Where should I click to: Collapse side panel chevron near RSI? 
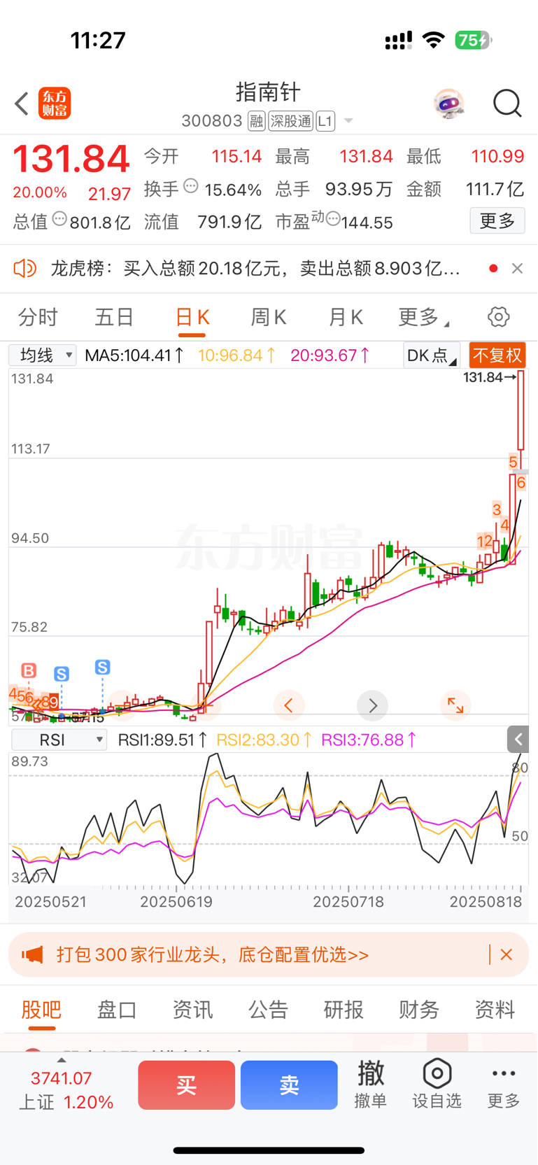tap(518, 739)
